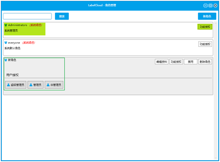Select the 非管理员 user button
The height and width of the screenshot is (162, 220).
click(x=54, y=85)
